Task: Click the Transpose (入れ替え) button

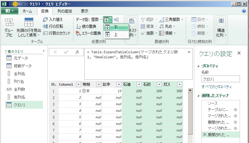Action: pyautogui.click(x=53, y=19)
